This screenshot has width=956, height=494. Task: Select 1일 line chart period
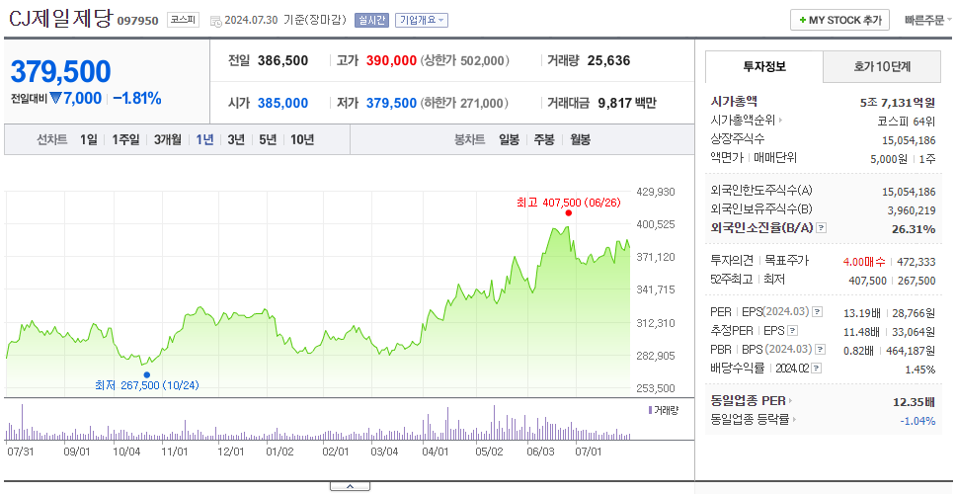tap(89, 139)
